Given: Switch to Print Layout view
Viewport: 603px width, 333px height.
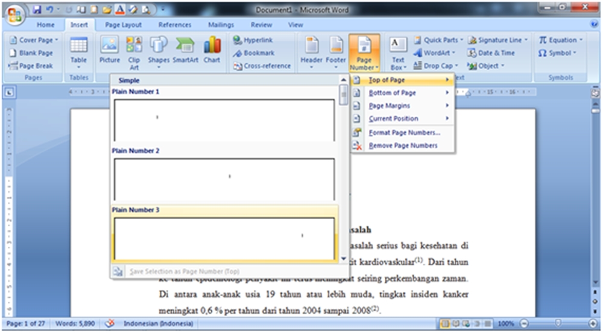Looking at the screenshot, I should 446,324.
